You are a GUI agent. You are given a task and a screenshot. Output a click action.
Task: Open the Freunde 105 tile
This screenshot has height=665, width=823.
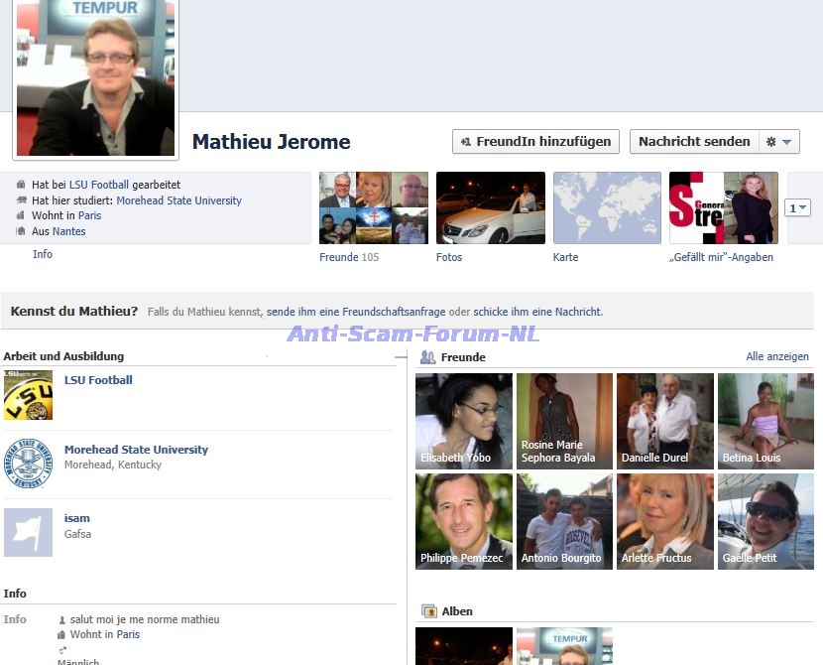tap(374, 208)
